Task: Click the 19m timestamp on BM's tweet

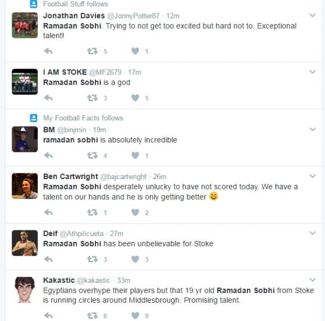Action: coord(99,130)
